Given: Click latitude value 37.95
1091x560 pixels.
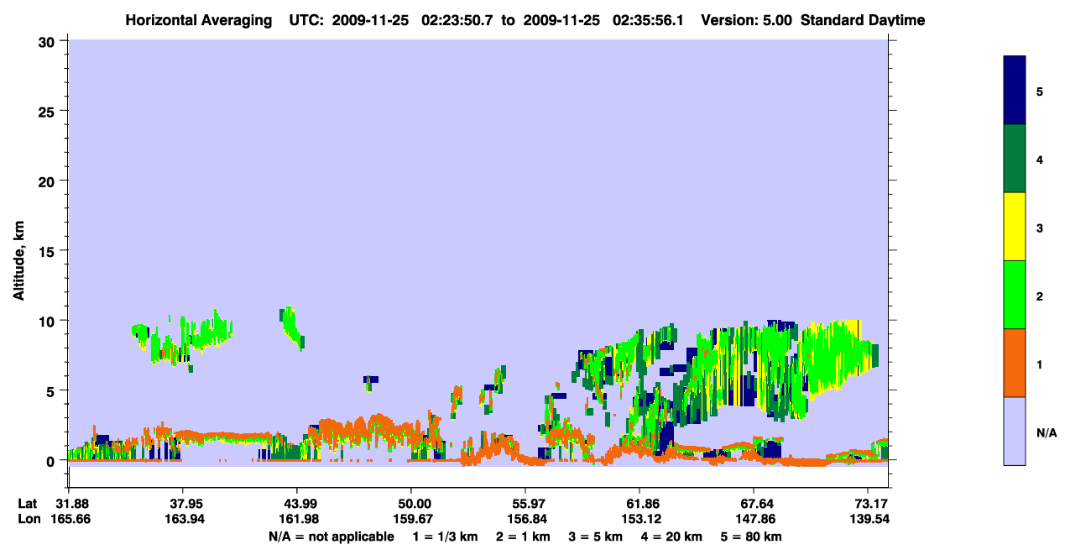Looking at the screenshot, I should pos(182,504).
